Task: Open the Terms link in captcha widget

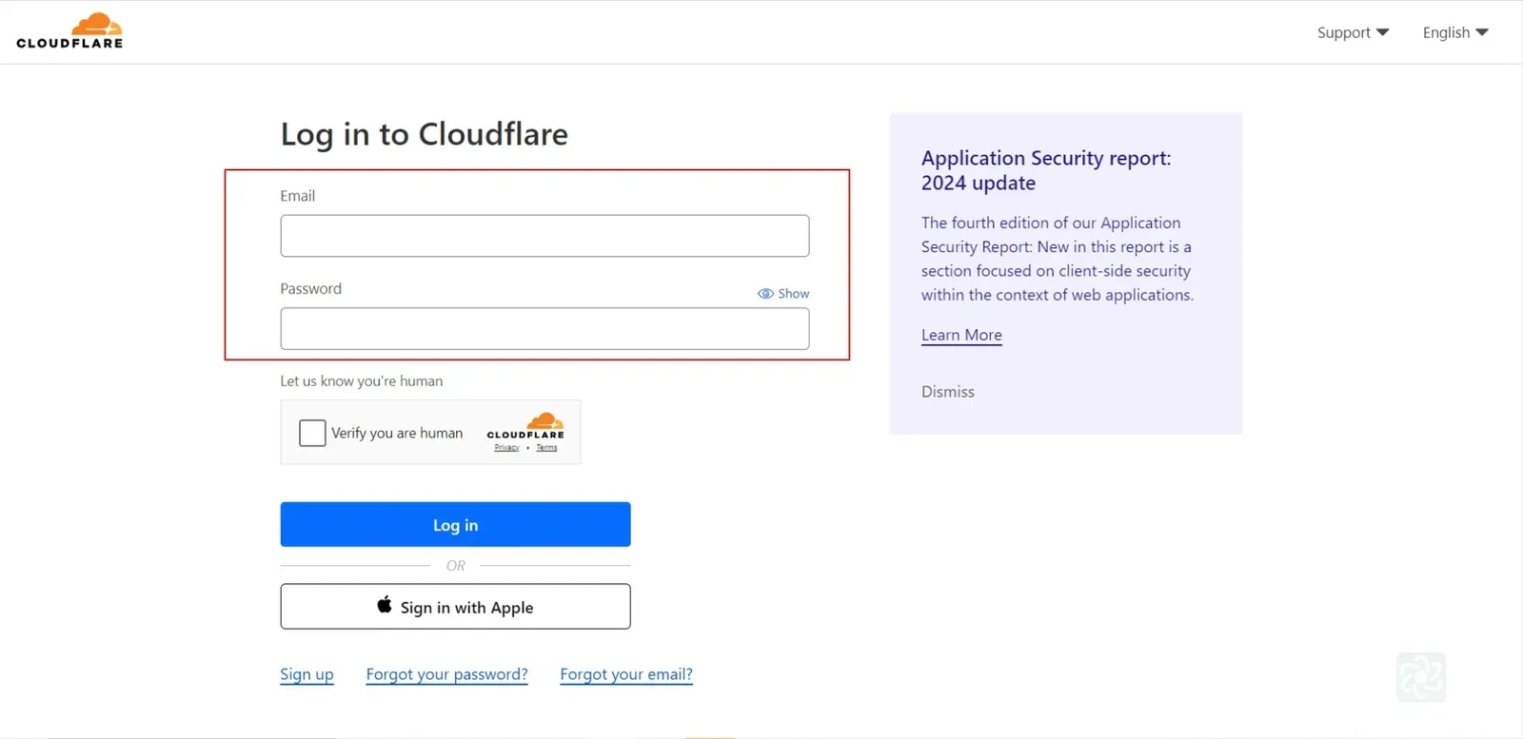Action: [546, 447]
